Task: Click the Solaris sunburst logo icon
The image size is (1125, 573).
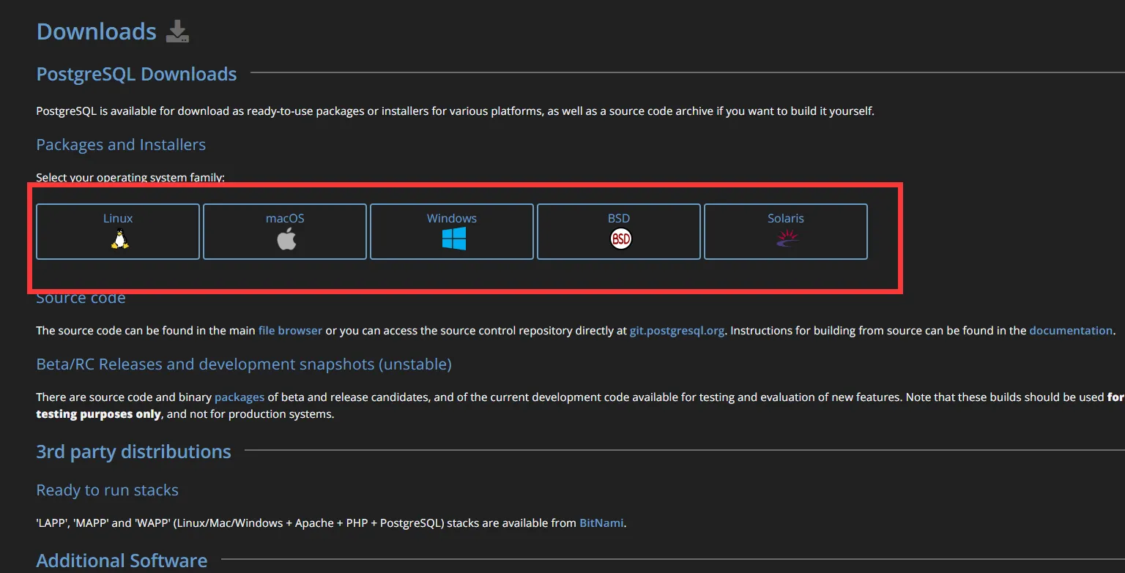Action: 787,239
